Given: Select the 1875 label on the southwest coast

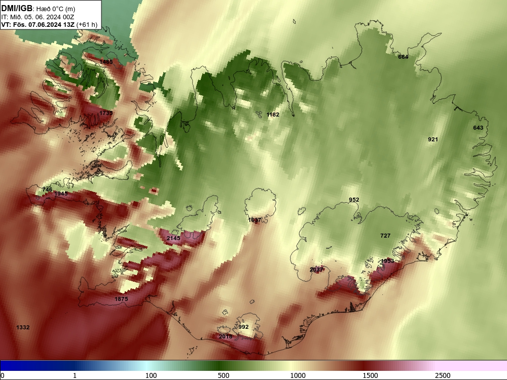Looking at the screenshot, I should point(121,299).
